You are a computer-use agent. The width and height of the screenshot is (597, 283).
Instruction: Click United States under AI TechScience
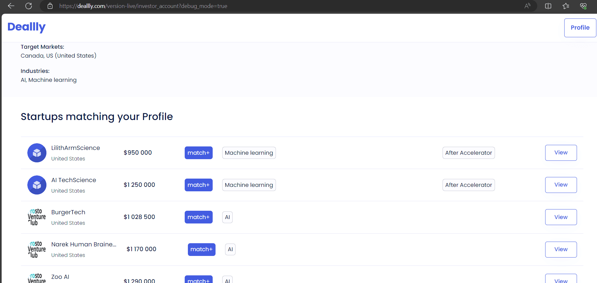pos(68,191)
